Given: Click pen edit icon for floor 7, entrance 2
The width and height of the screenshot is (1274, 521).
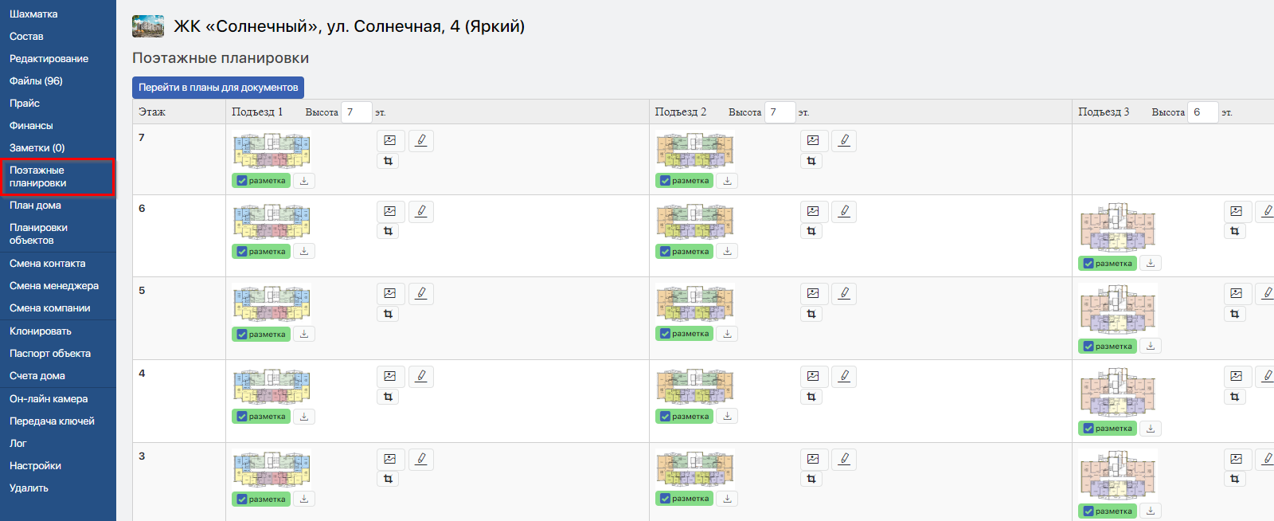Looking at the screenshot, I should (x=844, y=141).
